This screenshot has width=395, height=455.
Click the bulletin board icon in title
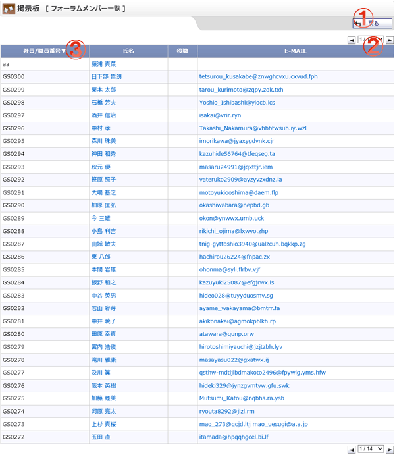[8, 9]
